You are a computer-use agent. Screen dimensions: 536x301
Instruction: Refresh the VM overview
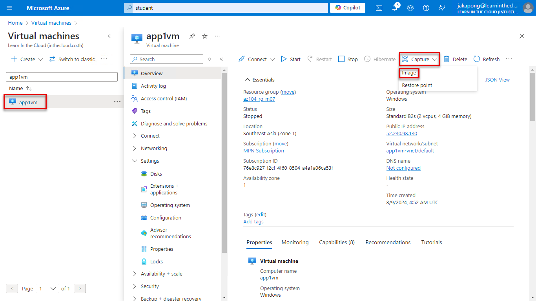click(x=487, y=59)
